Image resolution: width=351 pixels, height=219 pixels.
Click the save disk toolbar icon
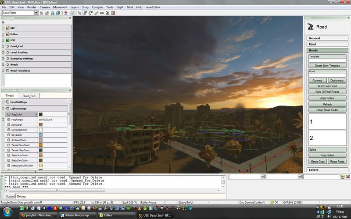(53, 13)
